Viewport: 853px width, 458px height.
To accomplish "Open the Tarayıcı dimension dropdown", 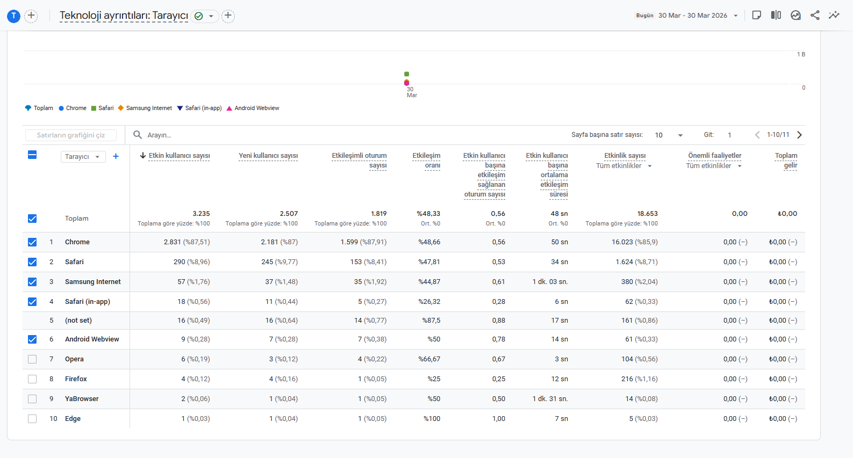I will tap(83, 157).
